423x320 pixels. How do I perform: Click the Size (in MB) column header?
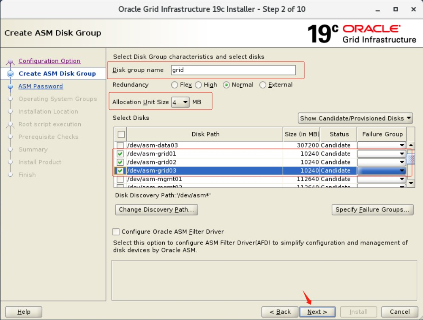point(302,134)
